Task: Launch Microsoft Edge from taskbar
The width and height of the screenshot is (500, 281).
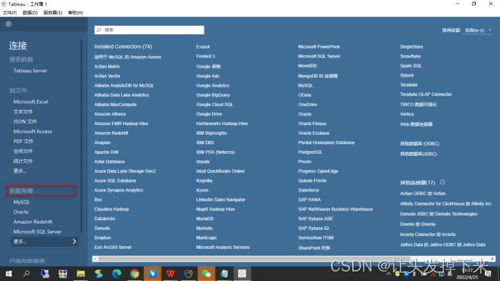Action: [x=117, y=273]
